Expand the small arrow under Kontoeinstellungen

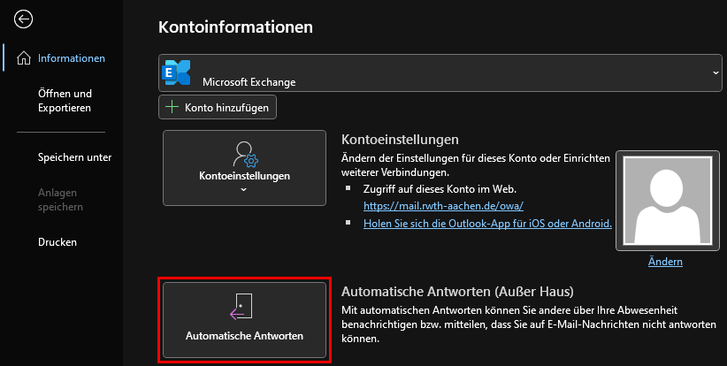point(244,189)
